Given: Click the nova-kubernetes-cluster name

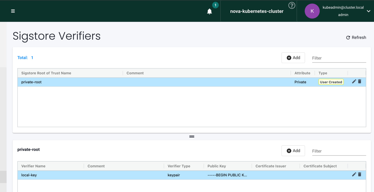Looking at the screenshot, I should point(257,11).
